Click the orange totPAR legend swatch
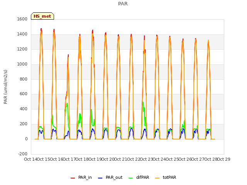The width and height of the screenshot is (247, 185). tap(157, 178)
